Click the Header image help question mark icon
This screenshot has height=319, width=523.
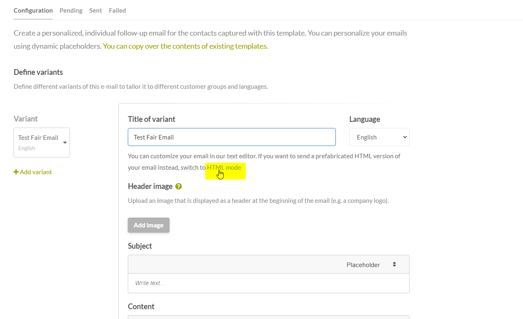pyautogui.click(x=179, y=186)
